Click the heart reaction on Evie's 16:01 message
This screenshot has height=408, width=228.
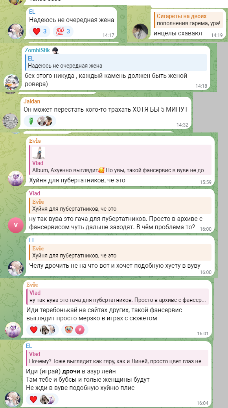tap(42, 330)
